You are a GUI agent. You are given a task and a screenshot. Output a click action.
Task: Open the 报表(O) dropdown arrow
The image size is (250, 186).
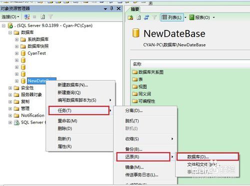214,17
